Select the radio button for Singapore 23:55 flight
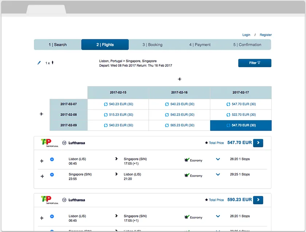 click(x=52, y=174)
